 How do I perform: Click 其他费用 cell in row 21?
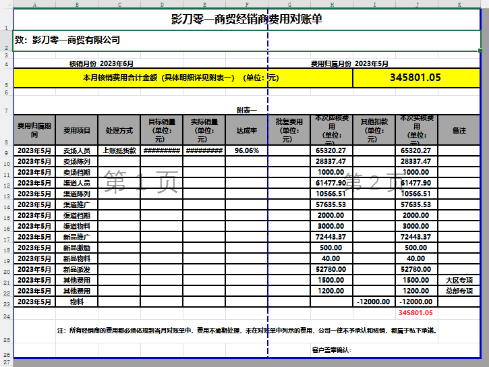coord(77,281)
